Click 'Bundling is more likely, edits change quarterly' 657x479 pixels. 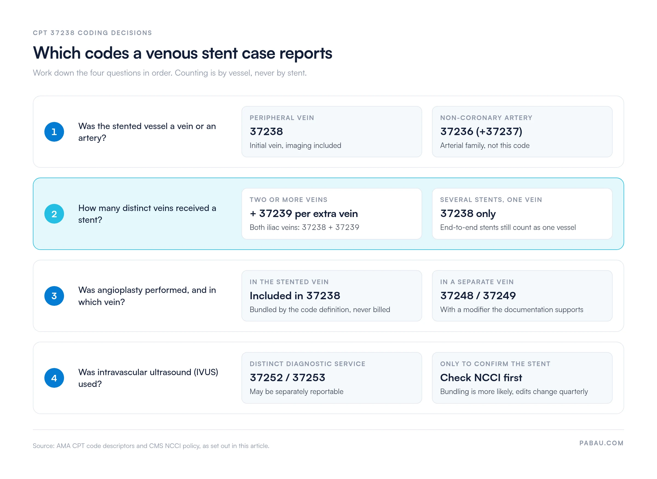click(514, 392)
